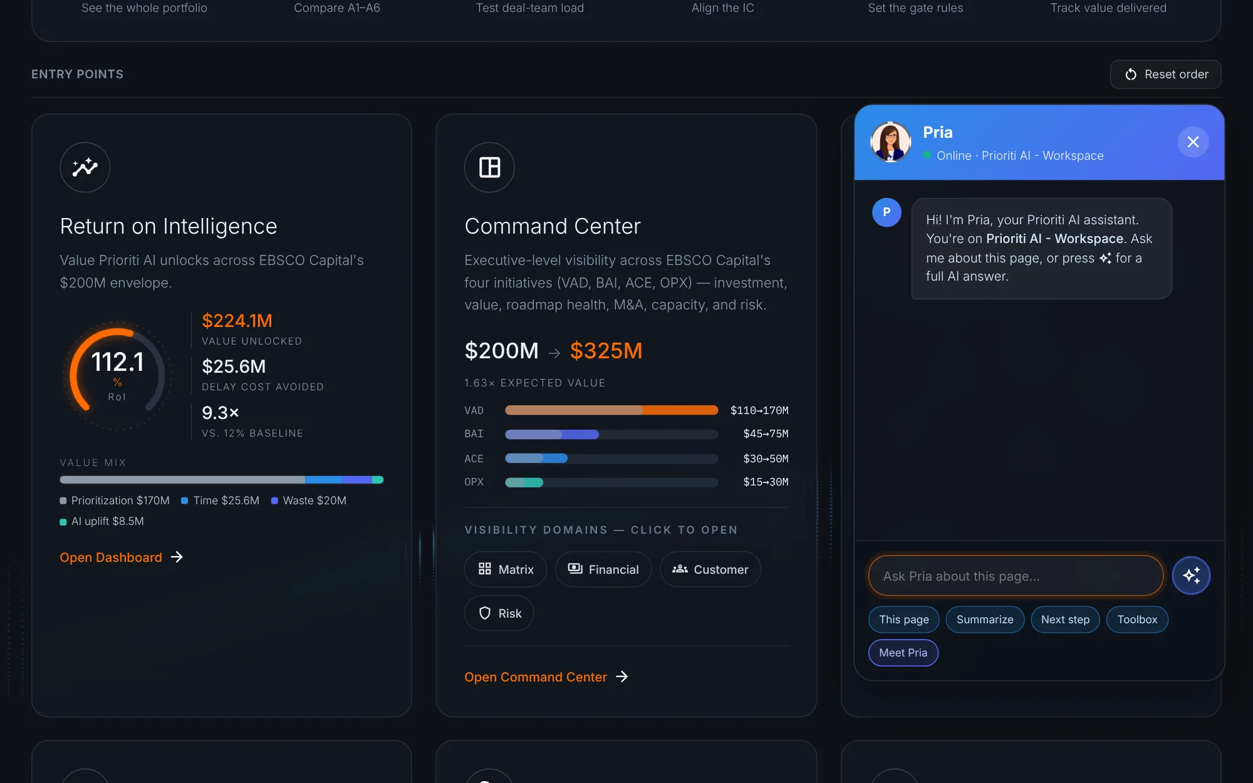The image size is (1253, 783).
Task: Select the Next step quick prompt
Action: (x=1065, y=620)
